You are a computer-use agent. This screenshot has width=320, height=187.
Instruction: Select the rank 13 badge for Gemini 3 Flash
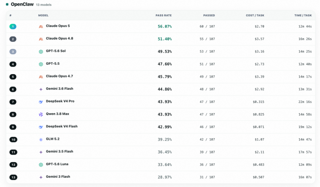point(13,177)
